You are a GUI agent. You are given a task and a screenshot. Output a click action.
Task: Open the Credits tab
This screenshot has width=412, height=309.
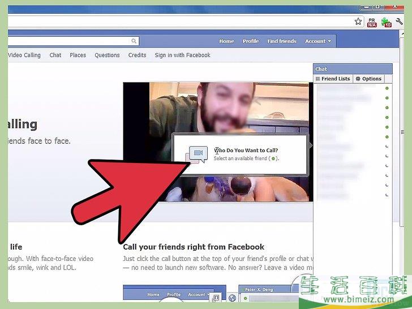[137, 55]
